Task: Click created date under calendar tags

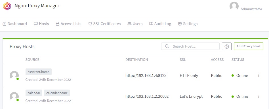Action: 48,101
